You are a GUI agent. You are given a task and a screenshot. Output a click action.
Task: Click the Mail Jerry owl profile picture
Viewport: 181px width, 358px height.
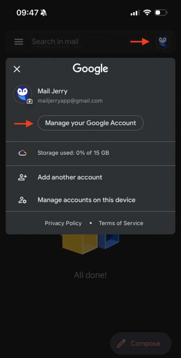click(22, 94)
